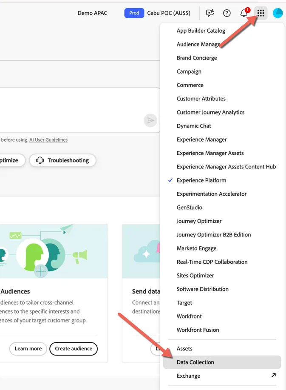Go to Customer Journey Analytics

(210, 112)
